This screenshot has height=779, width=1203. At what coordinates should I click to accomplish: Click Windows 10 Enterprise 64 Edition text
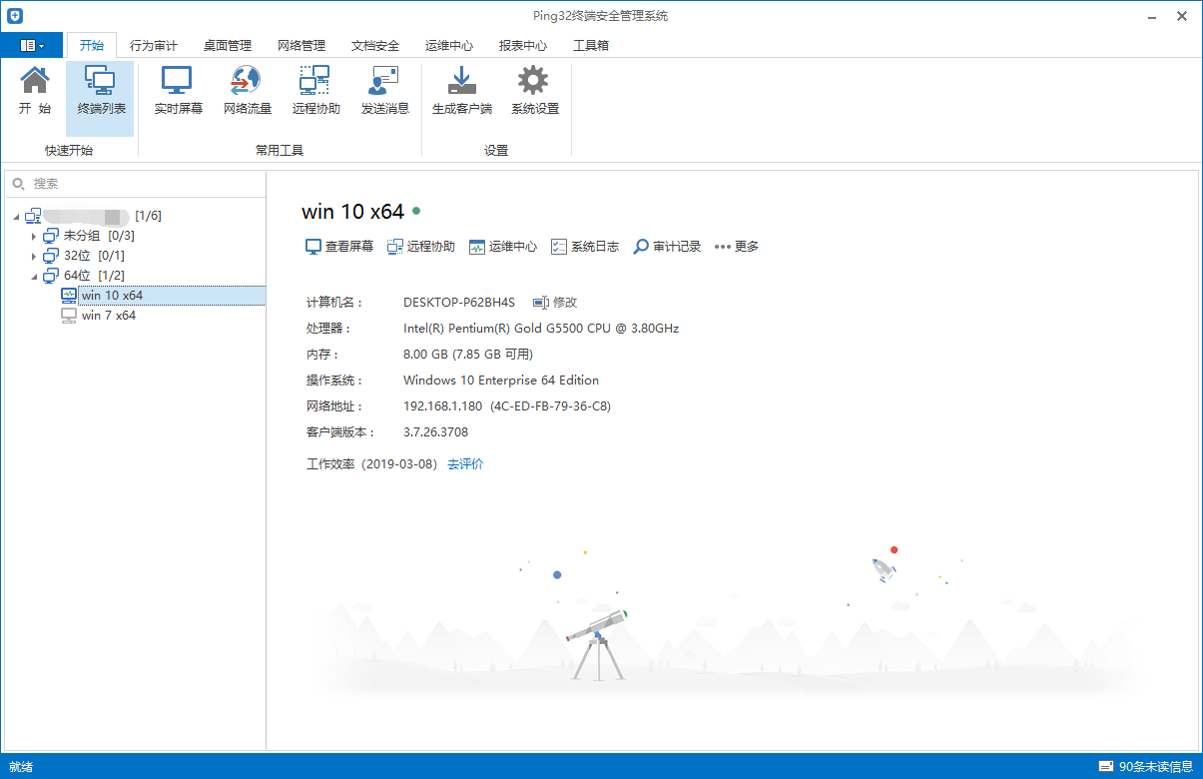click(x=501, y=381)
